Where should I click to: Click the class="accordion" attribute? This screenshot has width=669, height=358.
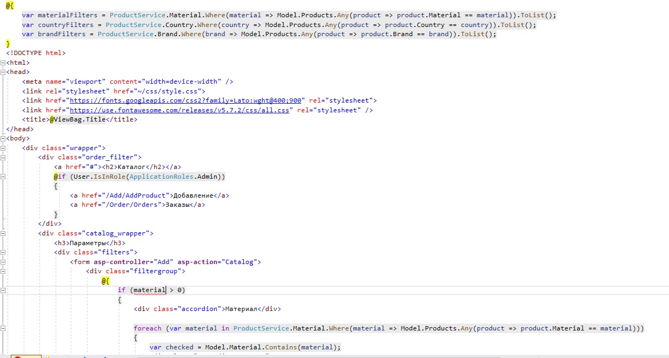pos(188,309)
